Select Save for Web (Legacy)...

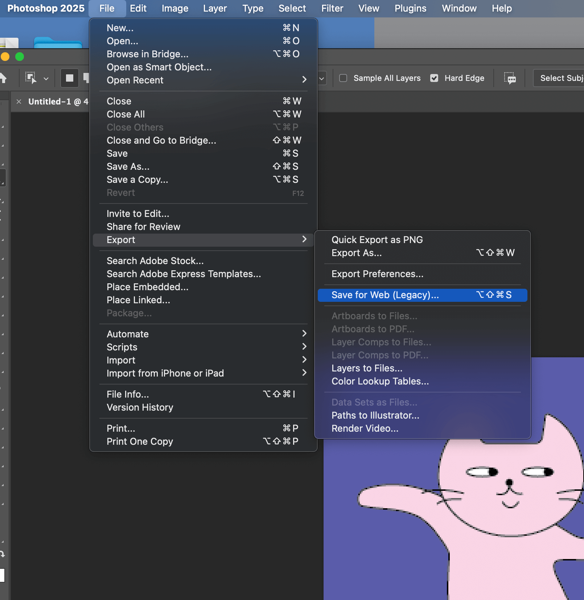[x=423, y=295]
